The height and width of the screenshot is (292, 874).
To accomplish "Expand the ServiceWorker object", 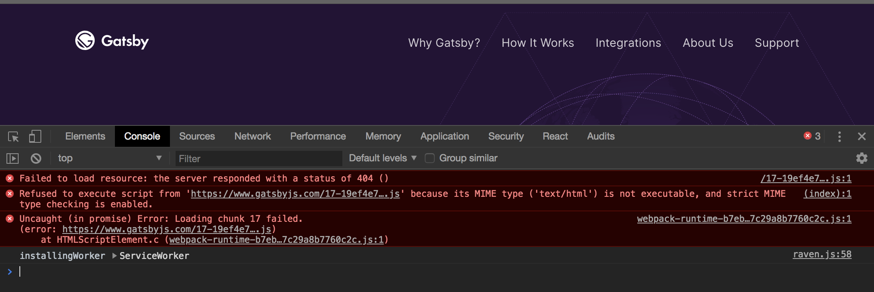I will pos(115,256).
